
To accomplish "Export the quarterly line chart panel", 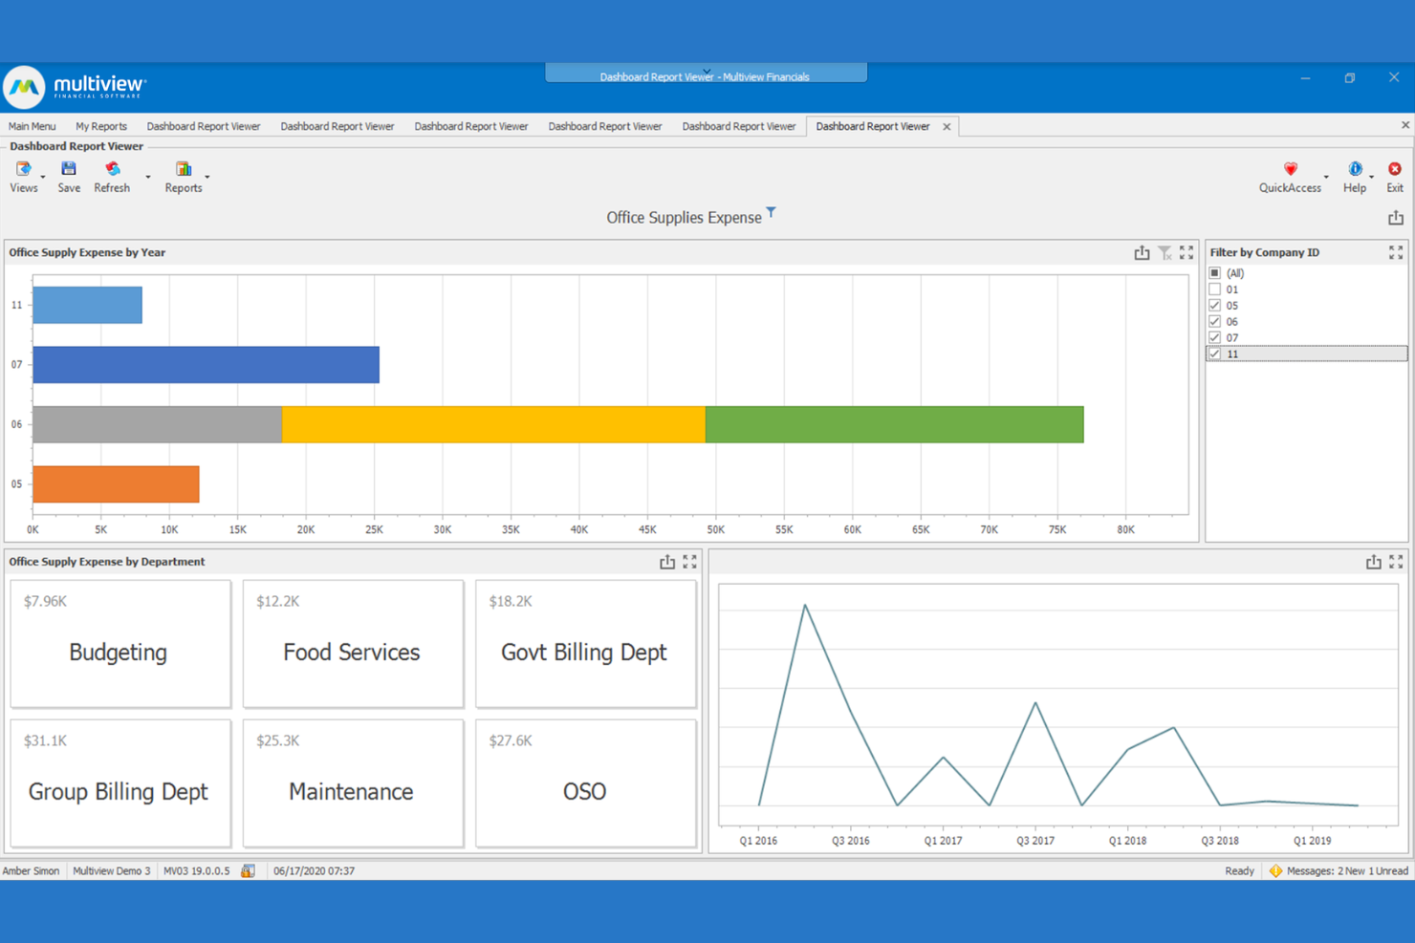I will coord(1373,562).
